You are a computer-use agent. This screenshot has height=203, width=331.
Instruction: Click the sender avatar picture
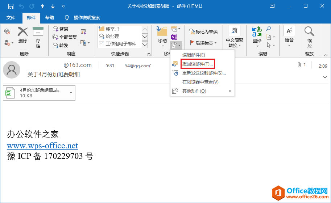12,70
